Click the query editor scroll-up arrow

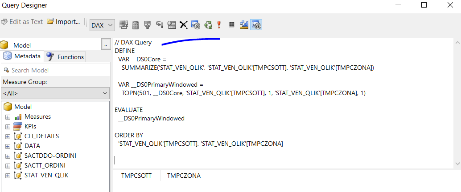(457, 43)
